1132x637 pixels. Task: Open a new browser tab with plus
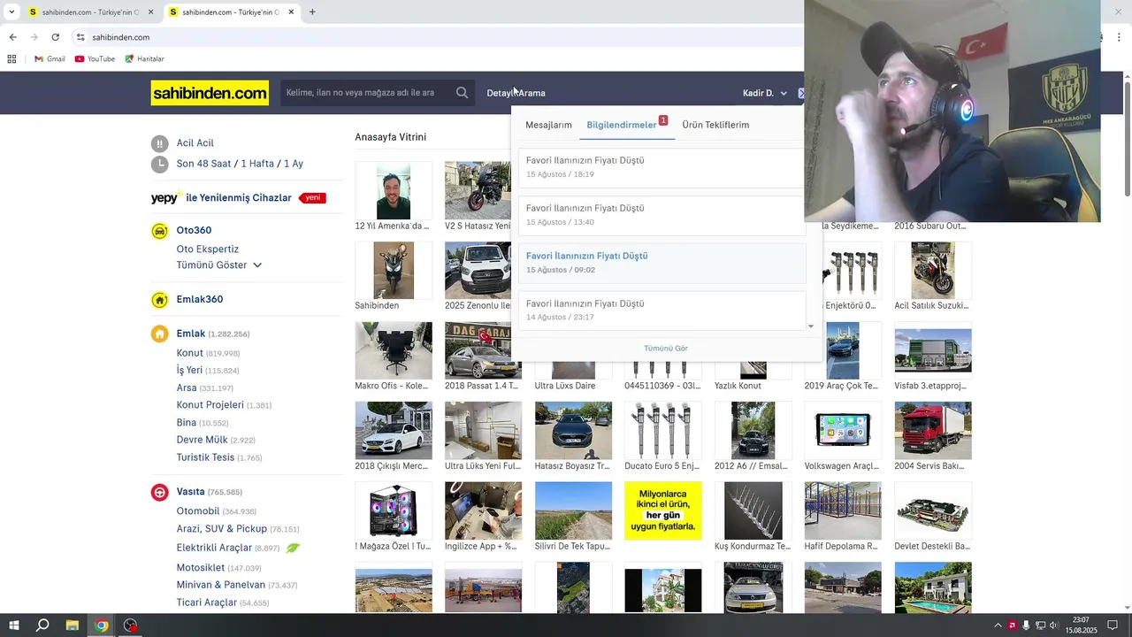click(312, 12)
